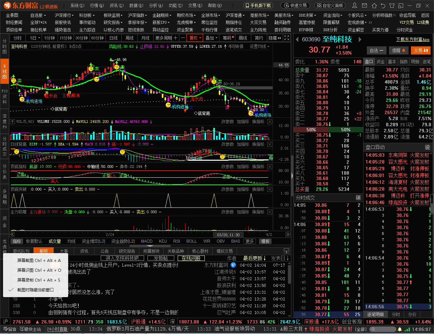Select 屏幕截图 Ctrl+Alt+A menu entry

pyautogui.click(x=39, y=260)
